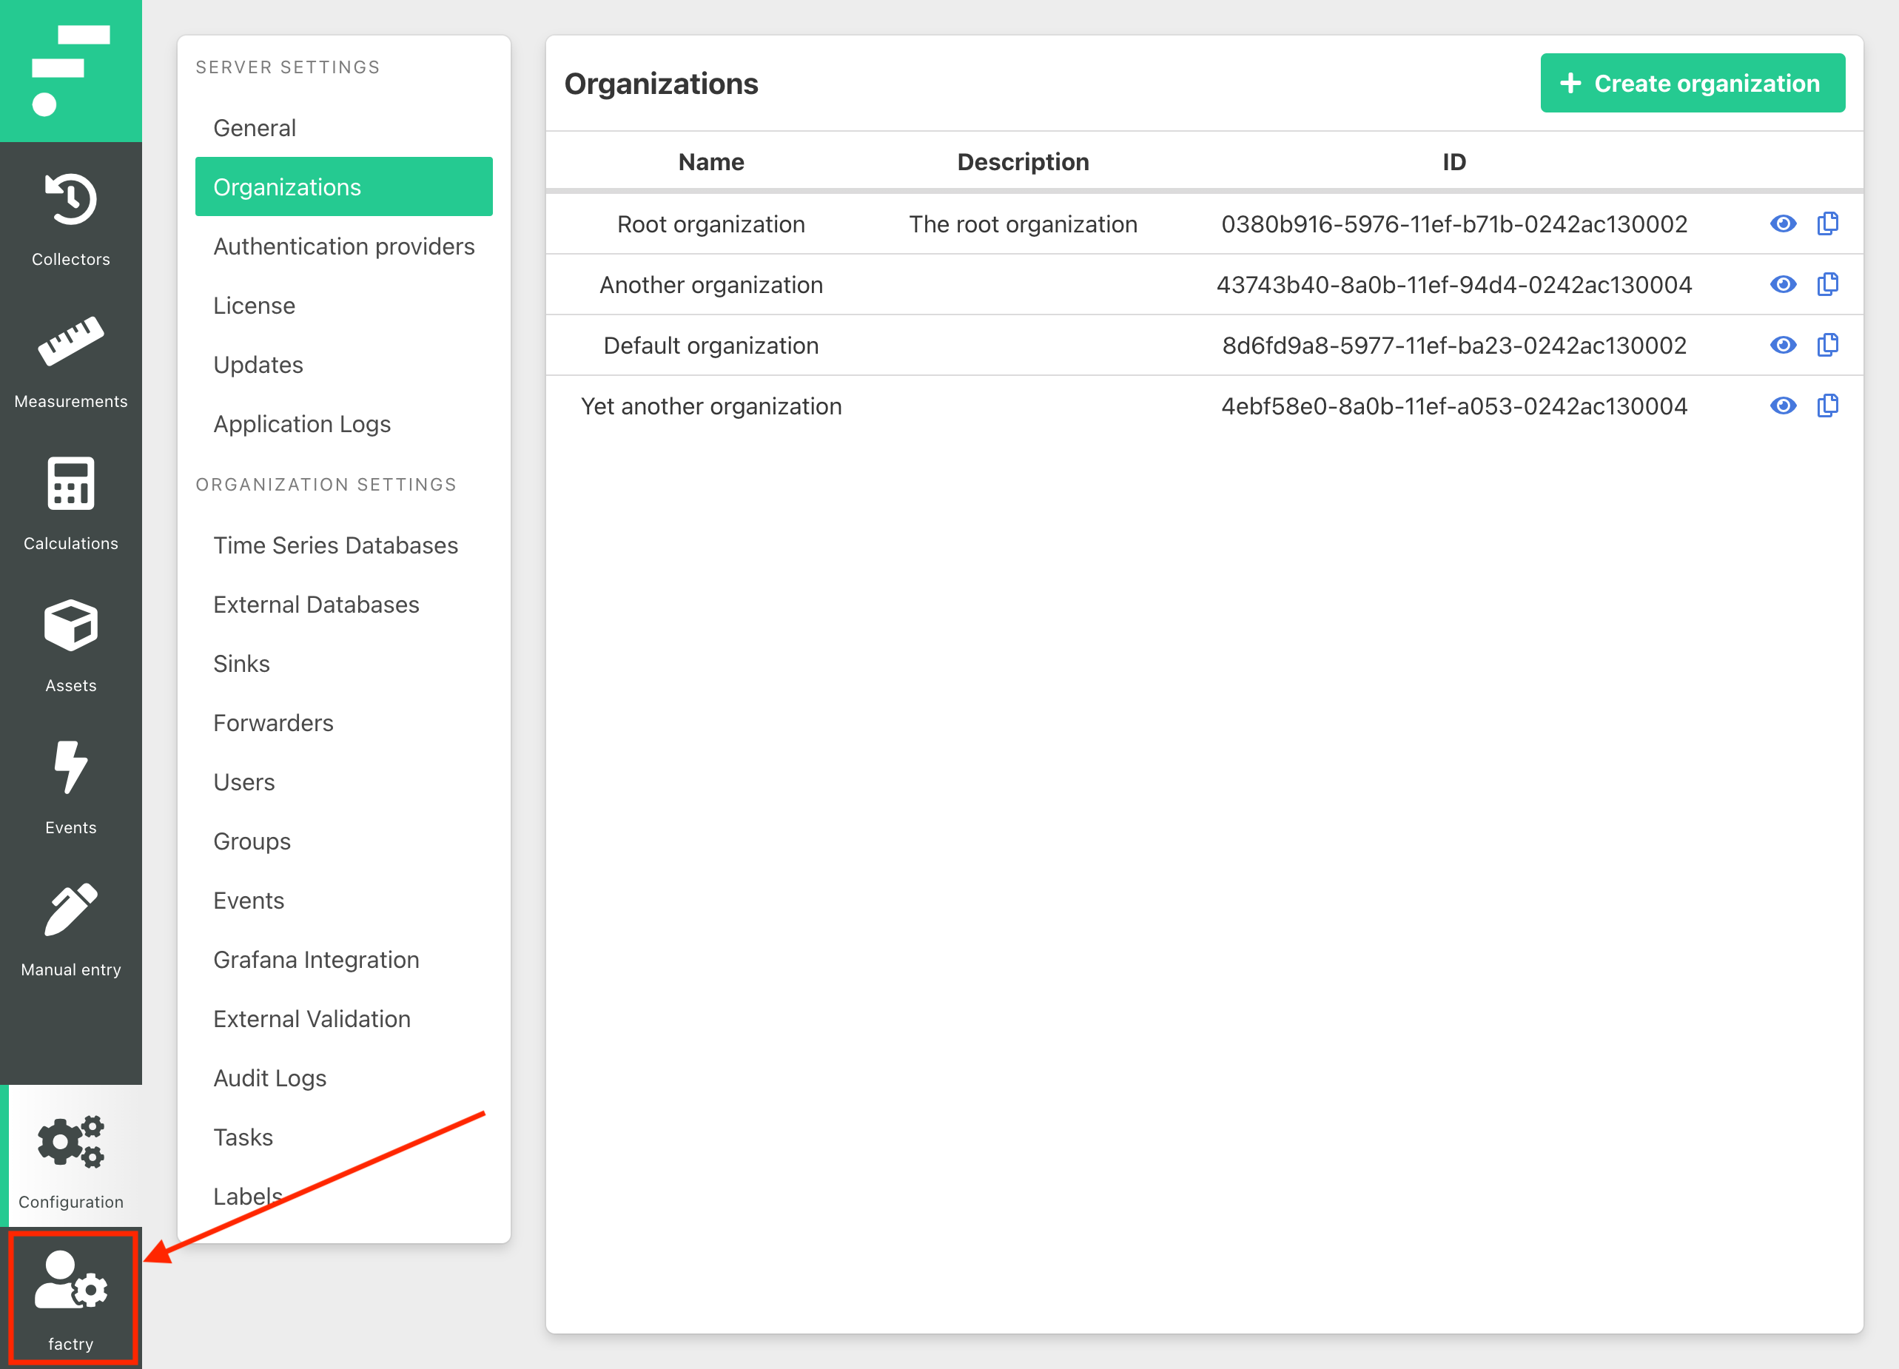Open the Audit Logs page
Screen dimensions: 1899x1369
point(343,1078)
